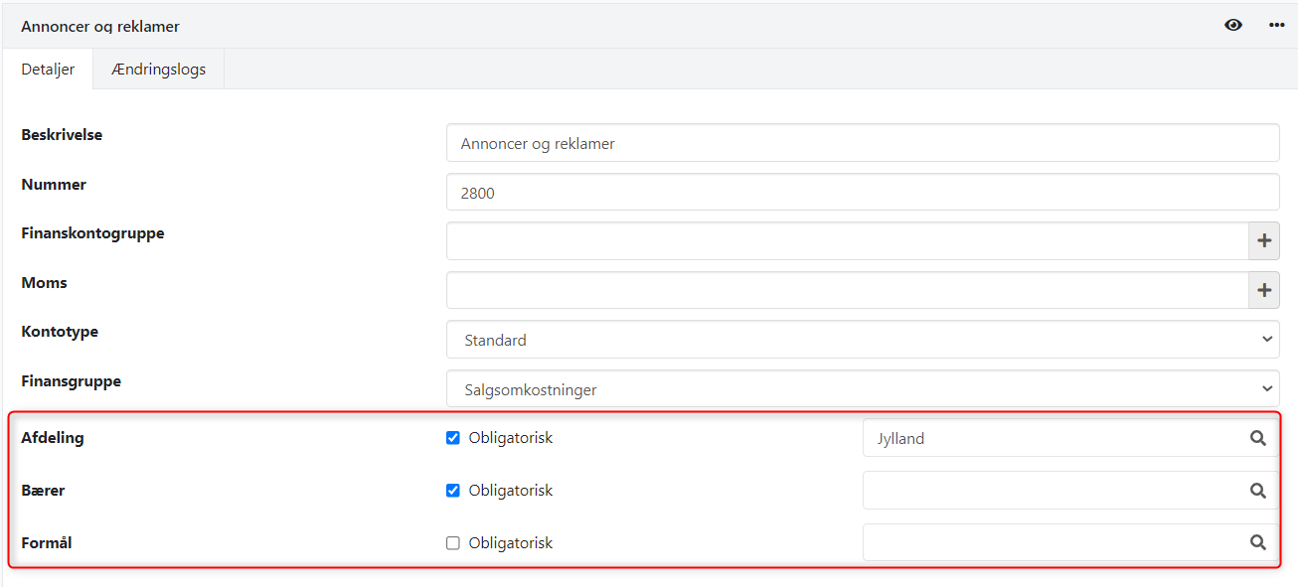Image resolution: width=1298 pixels, height=587 pixels.
Task: Click the eye preview icon
Action: pyautogui.click(x=1233, y=25)
